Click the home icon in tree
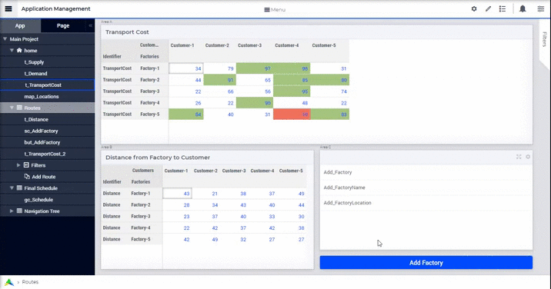The height and width of the screenshot is (289, 551). [x=19, y=50]
